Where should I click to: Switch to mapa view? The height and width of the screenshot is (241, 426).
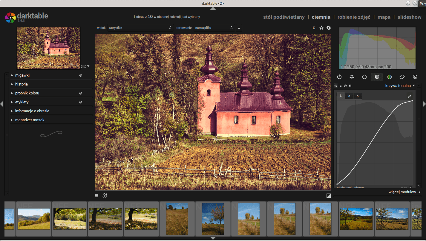(384, 17)
